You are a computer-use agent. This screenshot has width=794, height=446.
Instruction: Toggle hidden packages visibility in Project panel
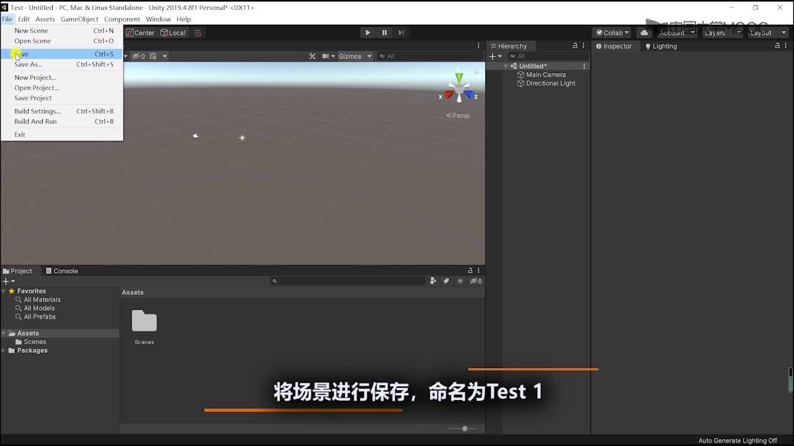click(x=476, y=281)
